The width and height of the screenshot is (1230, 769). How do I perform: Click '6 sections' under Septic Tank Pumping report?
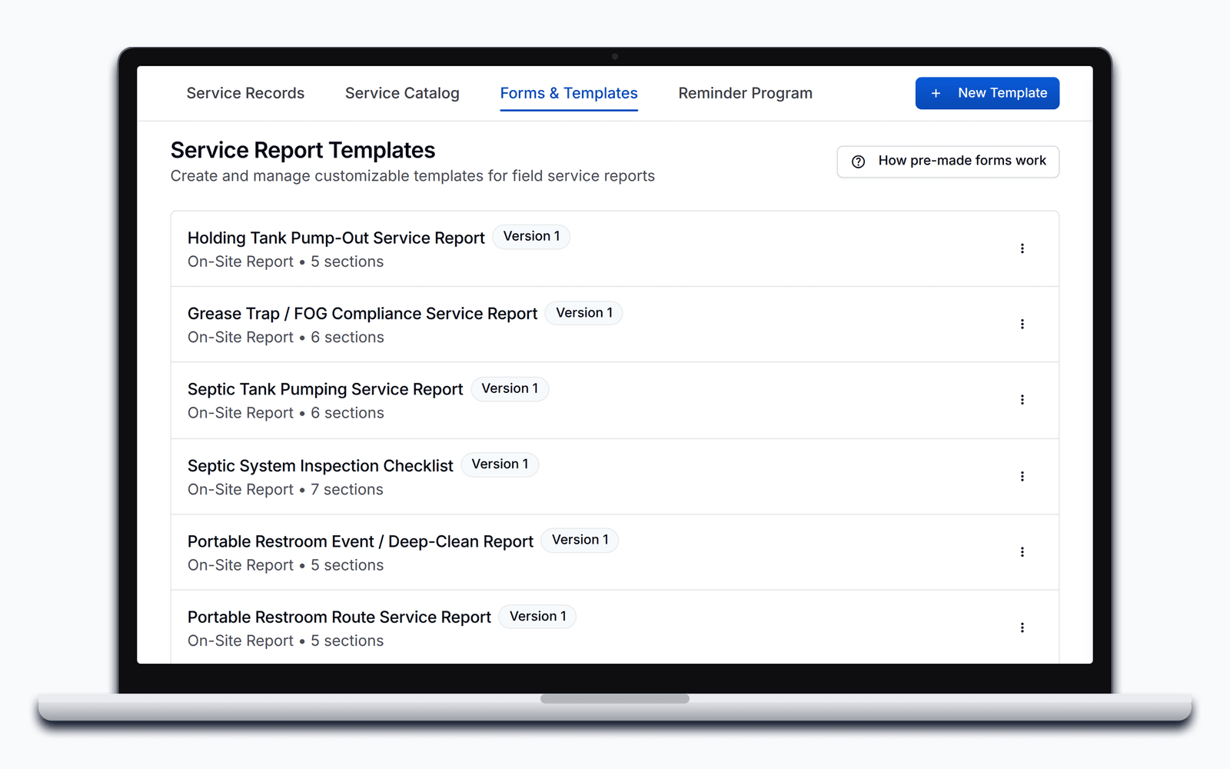pyautogui.click(x=347, y=413)
